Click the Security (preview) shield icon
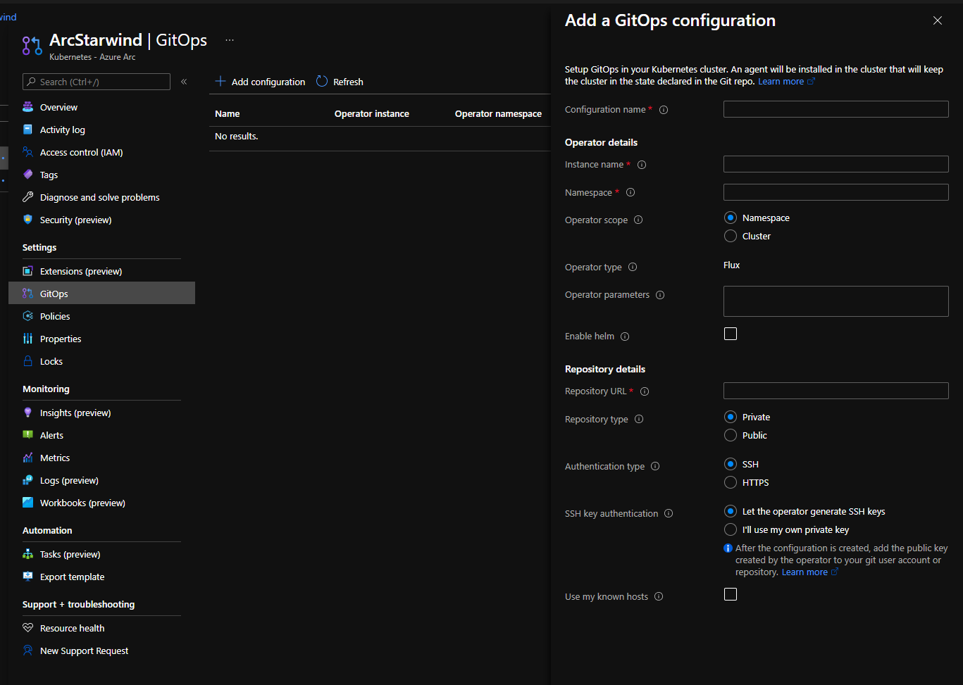 [x=27, y=220]
